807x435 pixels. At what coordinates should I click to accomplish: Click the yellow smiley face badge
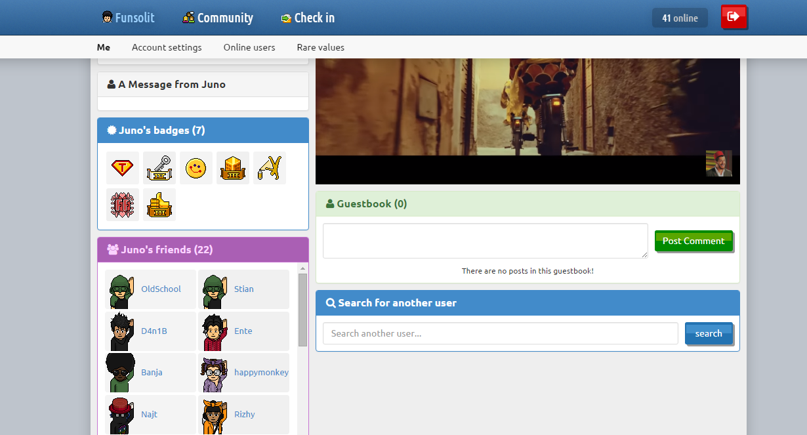(x=196, y=168)
